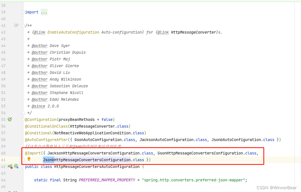Click the intention lightbulb on line 61
Image resolution: width=301 pixels, height=192 pixels.
tap(29, 159)
